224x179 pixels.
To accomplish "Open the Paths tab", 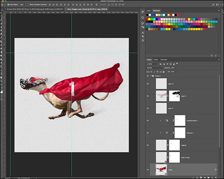I will pyautogui.click(x=156, y=60).
